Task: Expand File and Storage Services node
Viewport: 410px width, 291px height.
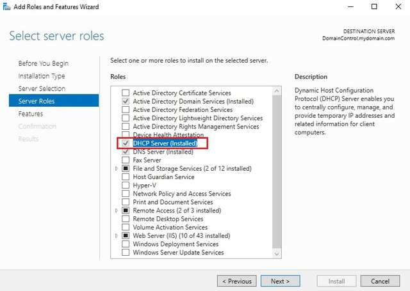Action: pyautogui.click(x=117, y=169)
